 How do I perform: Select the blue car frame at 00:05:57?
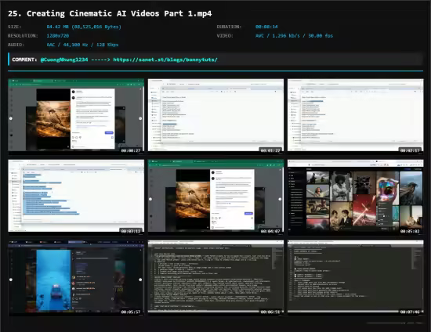[x=76, y=278]
